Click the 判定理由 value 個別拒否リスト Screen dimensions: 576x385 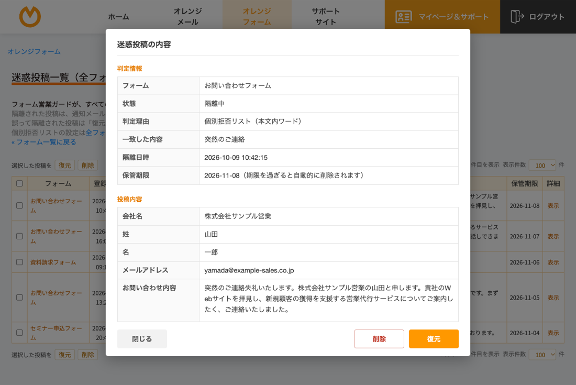coord(253,122)
